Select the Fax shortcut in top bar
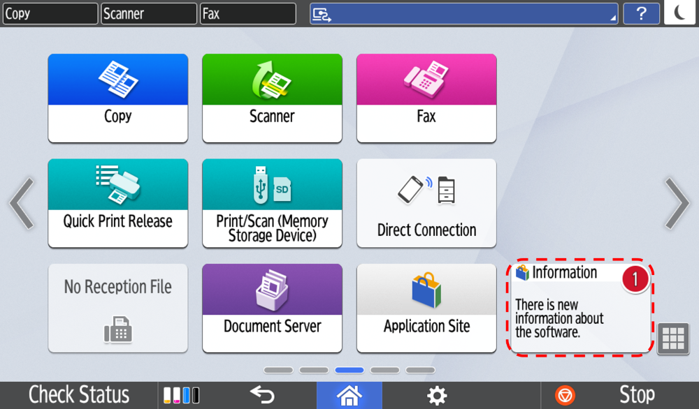The height and width of the screenshot is (409, 699). point(247,13)
